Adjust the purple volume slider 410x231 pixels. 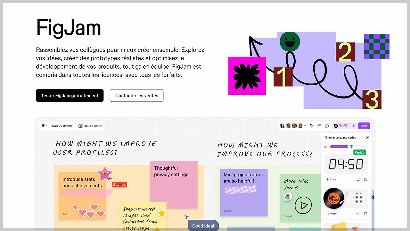tap(349, 147)
